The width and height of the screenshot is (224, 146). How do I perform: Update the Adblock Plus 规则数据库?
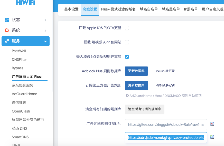[136, 71]
